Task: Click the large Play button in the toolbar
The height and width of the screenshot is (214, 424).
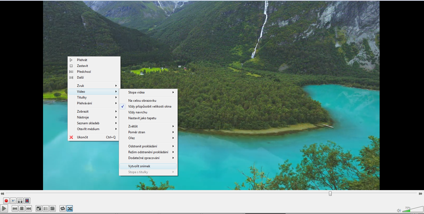Action: click(4, 208)
